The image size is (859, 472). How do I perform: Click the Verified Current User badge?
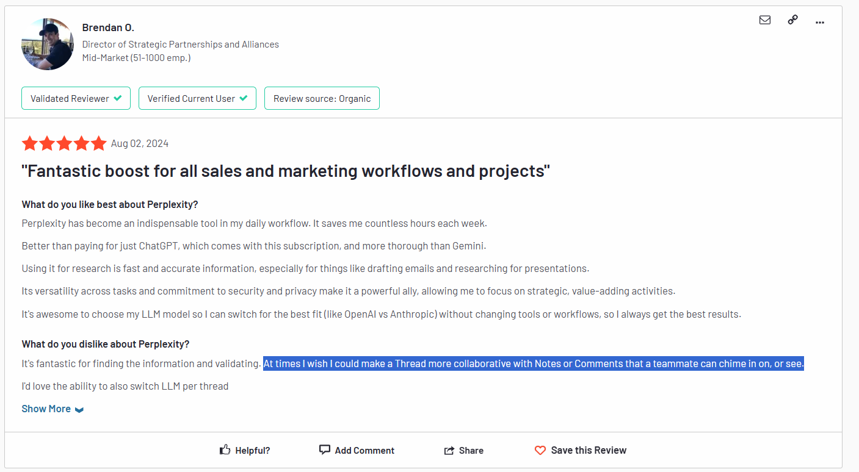click(x=197, y=98)
